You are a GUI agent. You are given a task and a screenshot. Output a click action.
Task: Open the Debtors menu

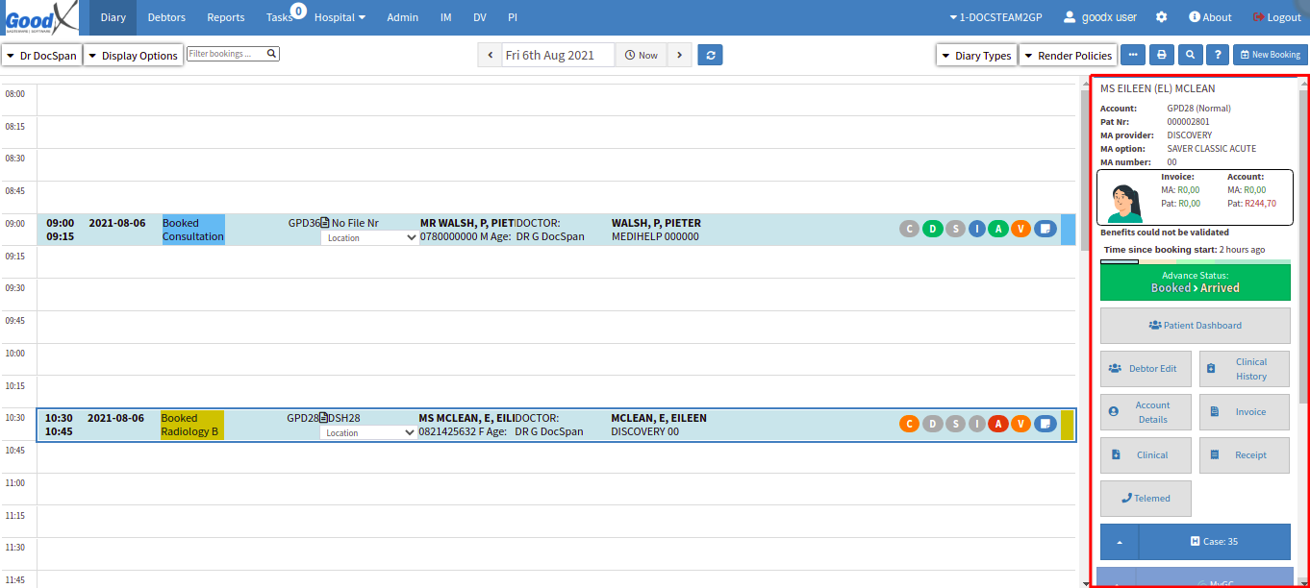pyautogui.click(x=166, y=17)
